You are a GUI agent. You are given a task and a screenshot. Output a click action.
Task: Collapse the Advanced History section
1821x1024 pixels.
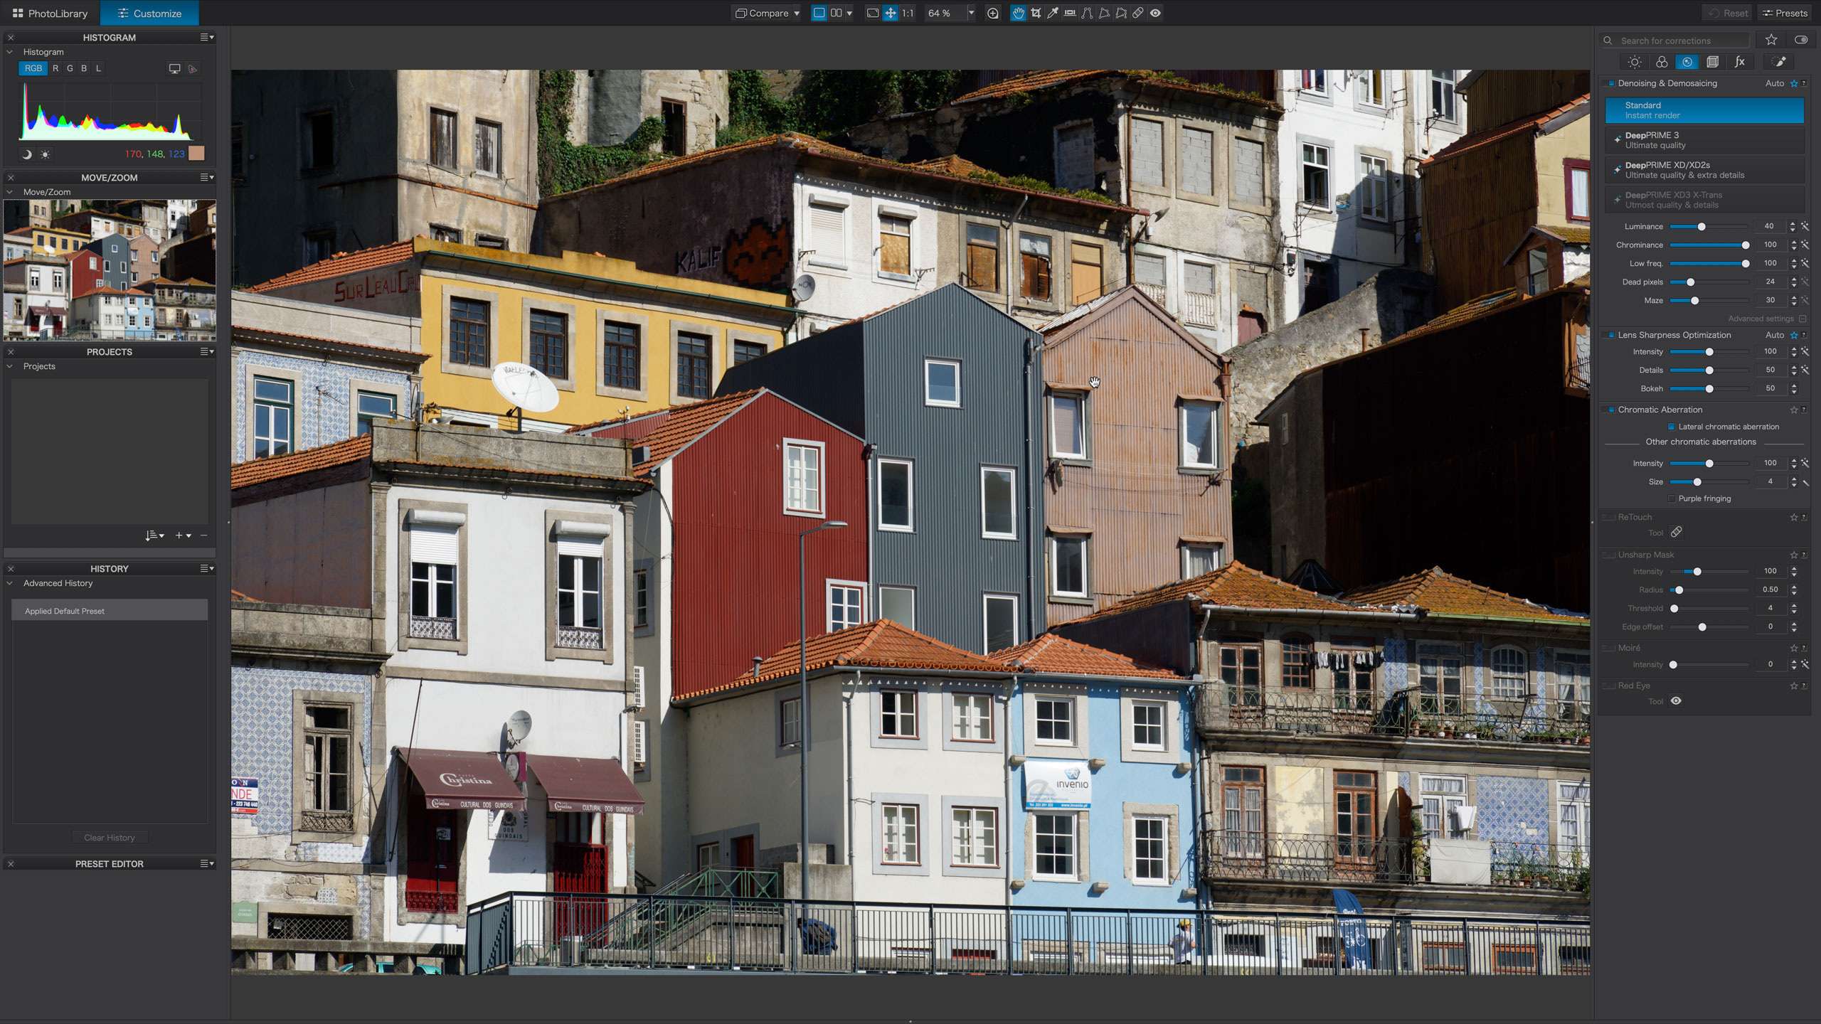click(x=10, y=583)
